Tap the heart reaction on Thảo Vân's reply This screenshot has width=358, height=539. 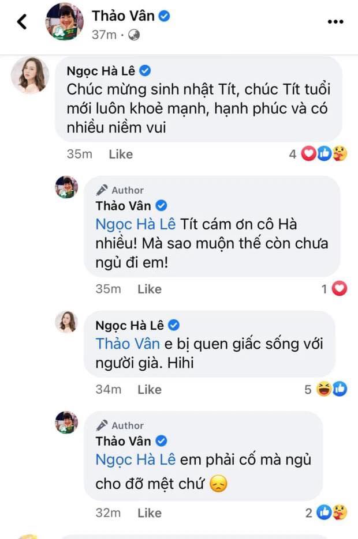(340, 289)
